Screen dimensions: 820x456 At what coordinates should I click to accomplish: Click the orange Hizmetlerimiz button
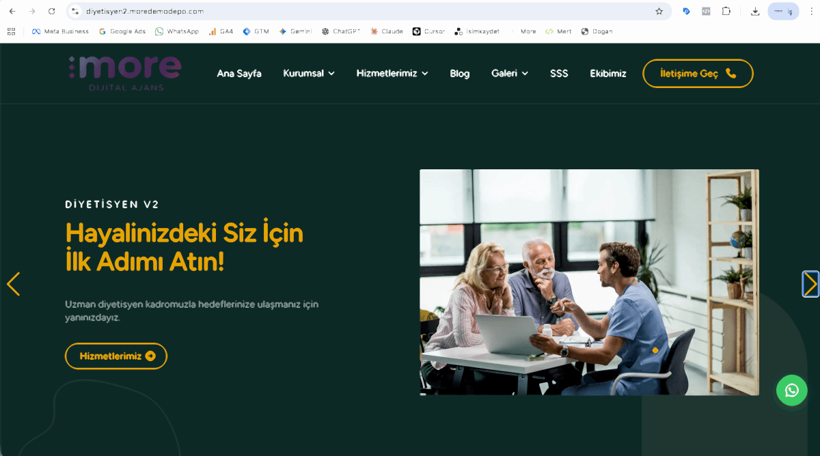(x=115, y=356)
